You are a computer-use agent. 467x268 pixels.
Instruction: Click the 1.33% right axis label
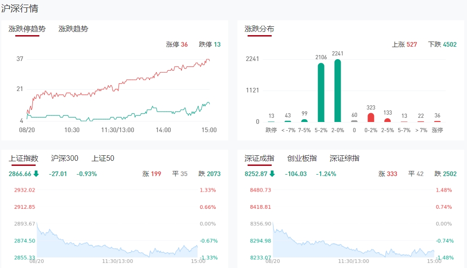click(x=208, y=190)
